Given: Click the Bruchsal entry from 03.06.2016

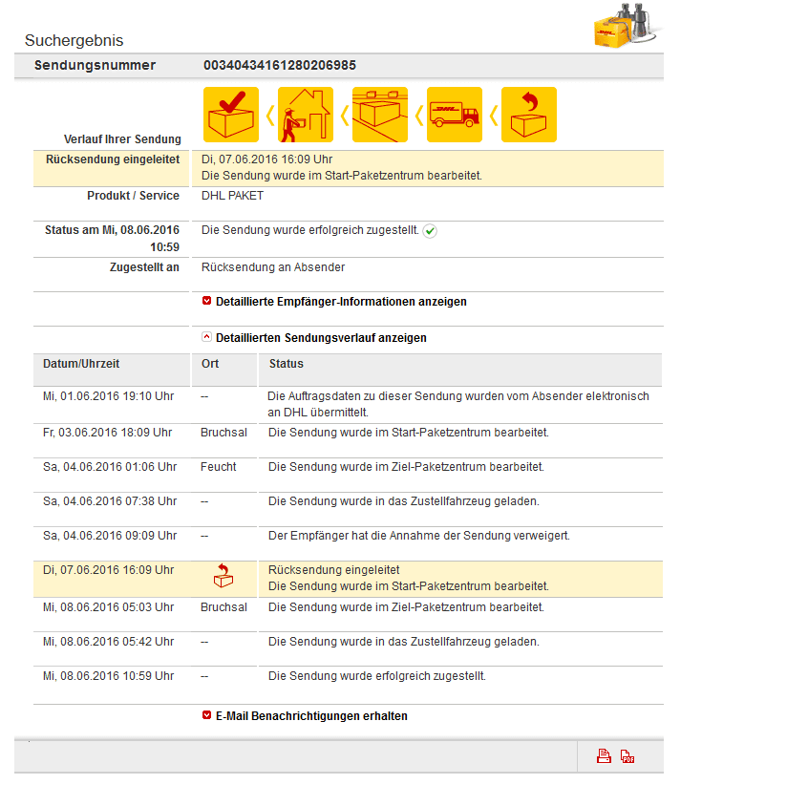Looking at the screenshot, I should [x=223, y=433].
